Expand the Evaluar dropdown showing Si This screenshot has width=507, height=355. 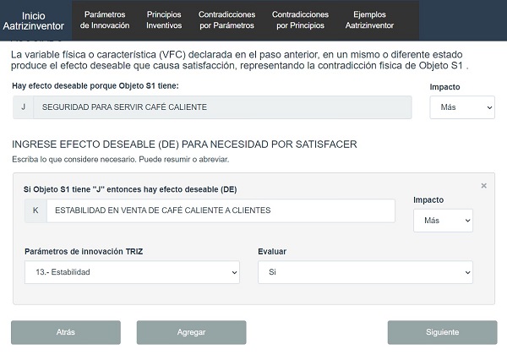[x=364, y=272]
